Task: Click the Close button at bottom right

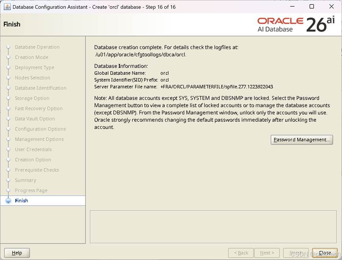Action: pyautogui.click(x=325, y=253)
